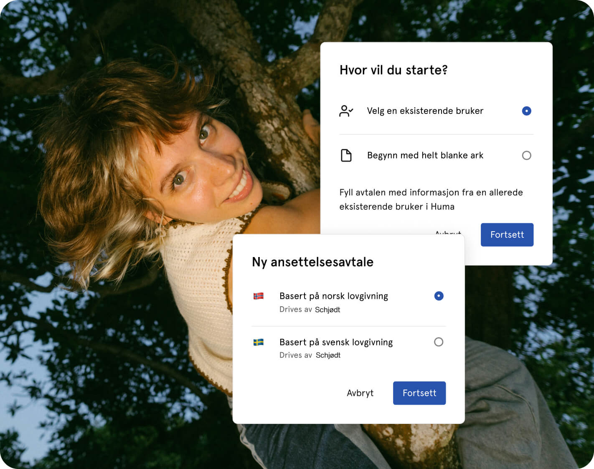Viewport: 594px width, 469px height.
Task: Click the Norwegian flag icon
Action: pos(259,296)
